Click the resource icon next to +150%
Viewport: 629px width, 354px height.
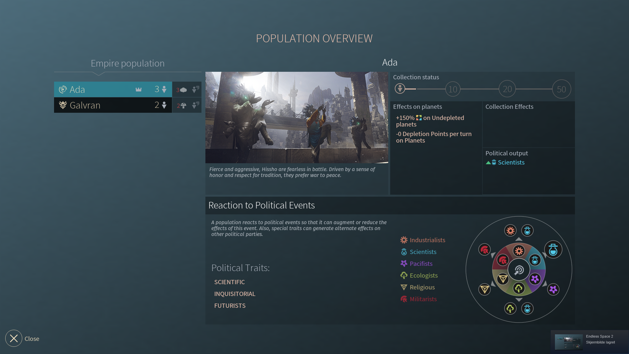pos(419,118)
